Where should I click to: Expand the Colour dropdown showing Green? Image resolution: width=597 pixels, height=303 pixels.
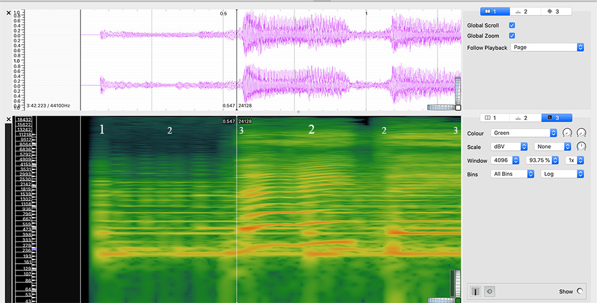point(524,133)
